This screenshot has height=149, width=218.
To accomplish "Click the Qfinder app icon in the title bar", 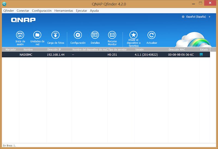I will (4, 4).
